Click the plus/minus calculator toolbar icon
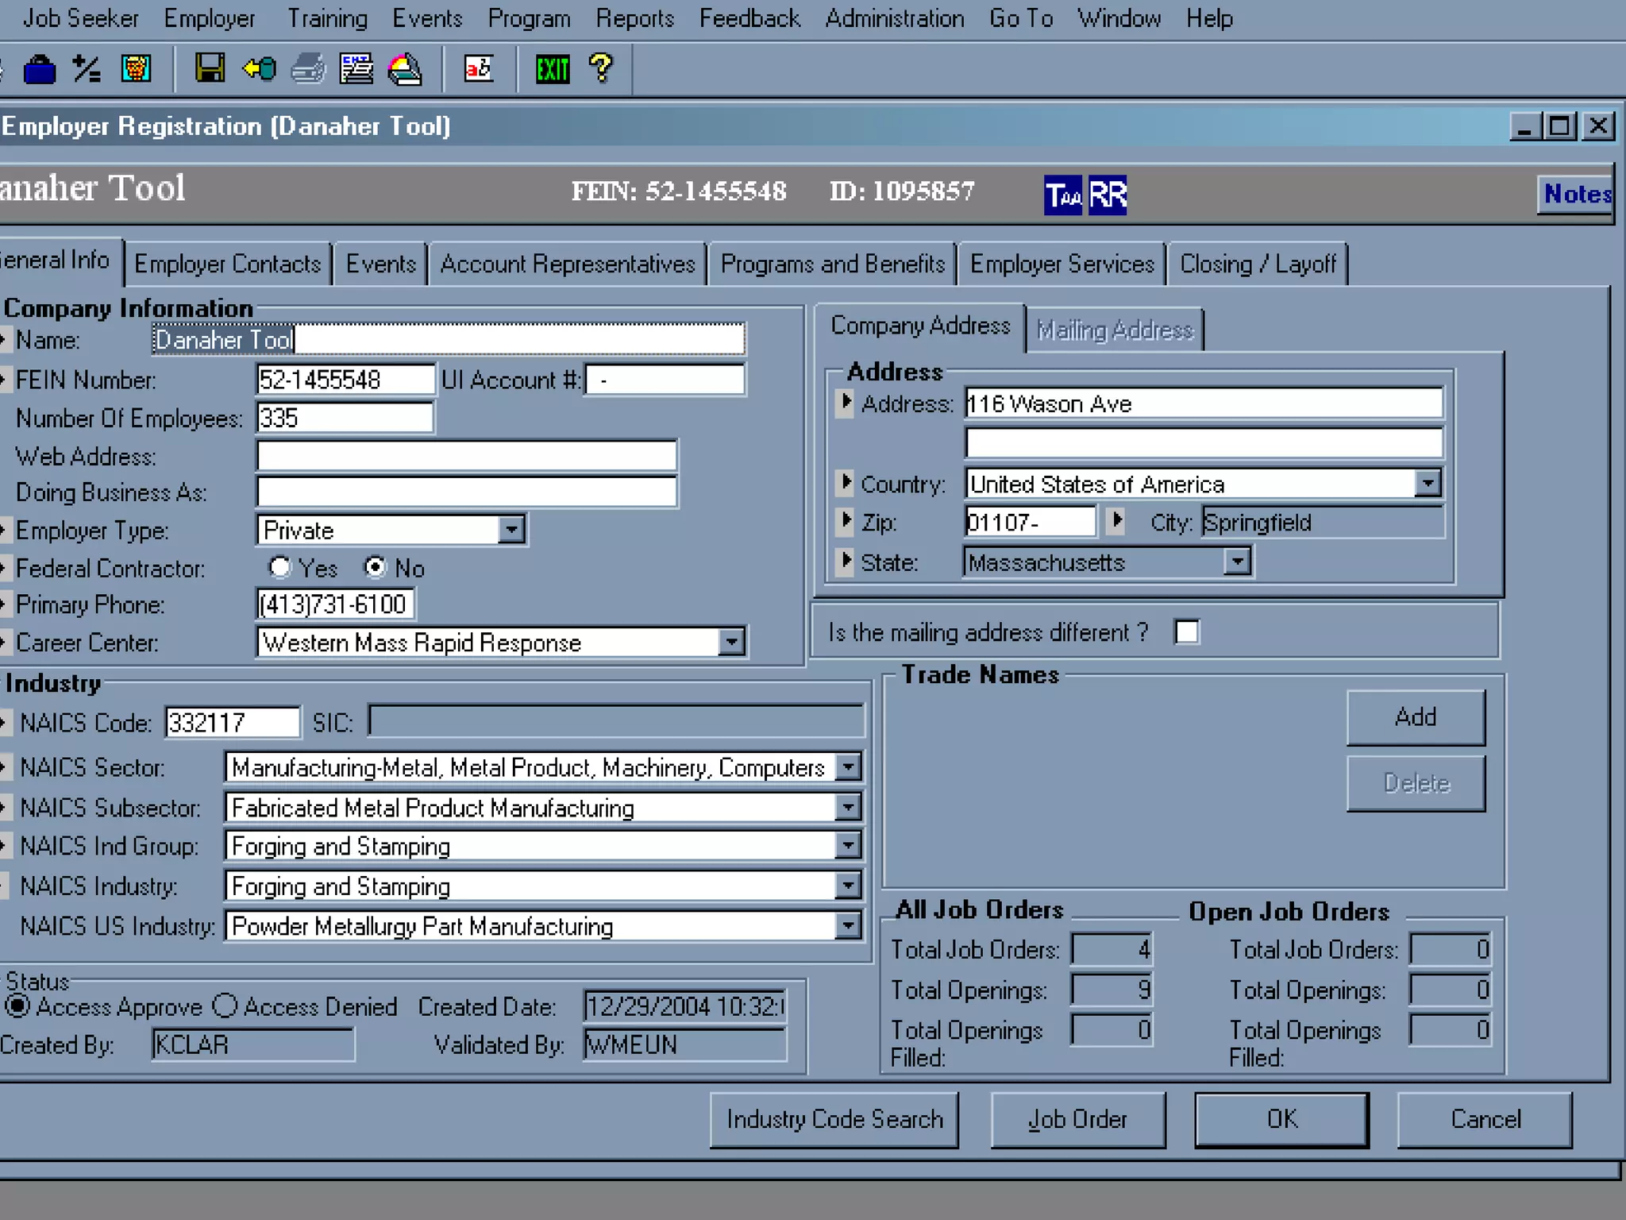This screenshot has height=1220, width=1626. (x=87, y=69)
